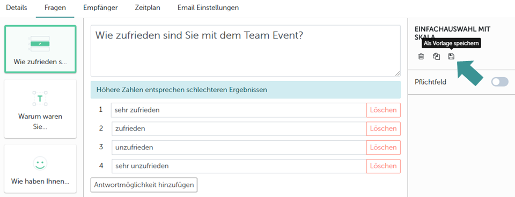Select the text question T icon
Image resolution: width=515 pixels, height=197 pixels.
[x=40, y=98]
